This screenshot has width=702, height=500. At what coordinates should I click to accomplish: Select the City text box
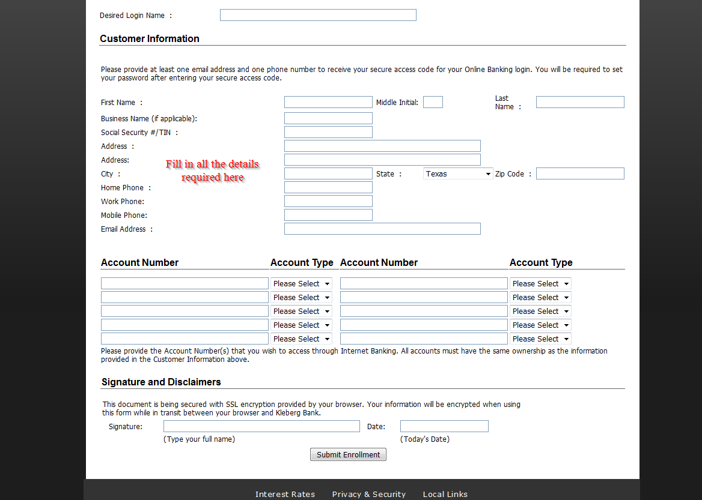[x=328, y=174]
